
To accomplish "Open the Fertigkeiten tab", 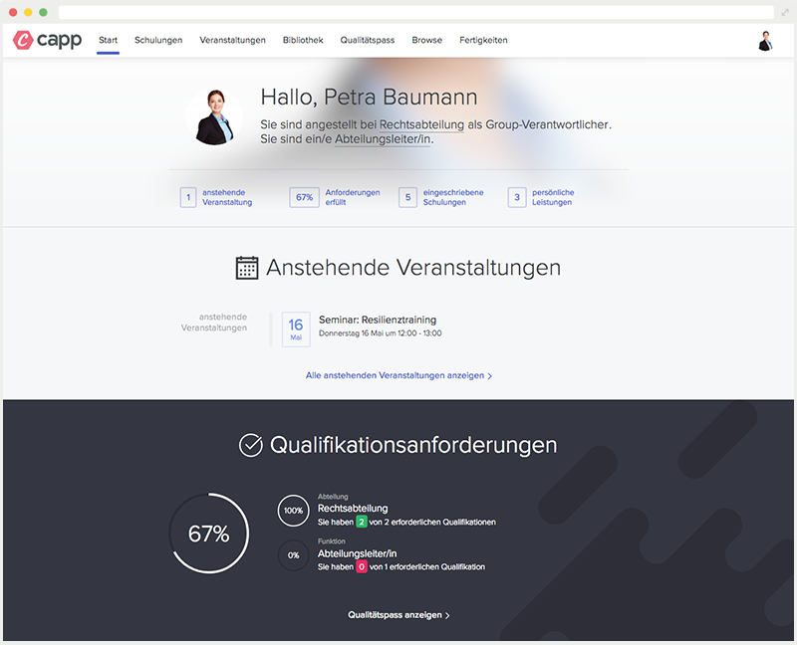I will 483,40.
